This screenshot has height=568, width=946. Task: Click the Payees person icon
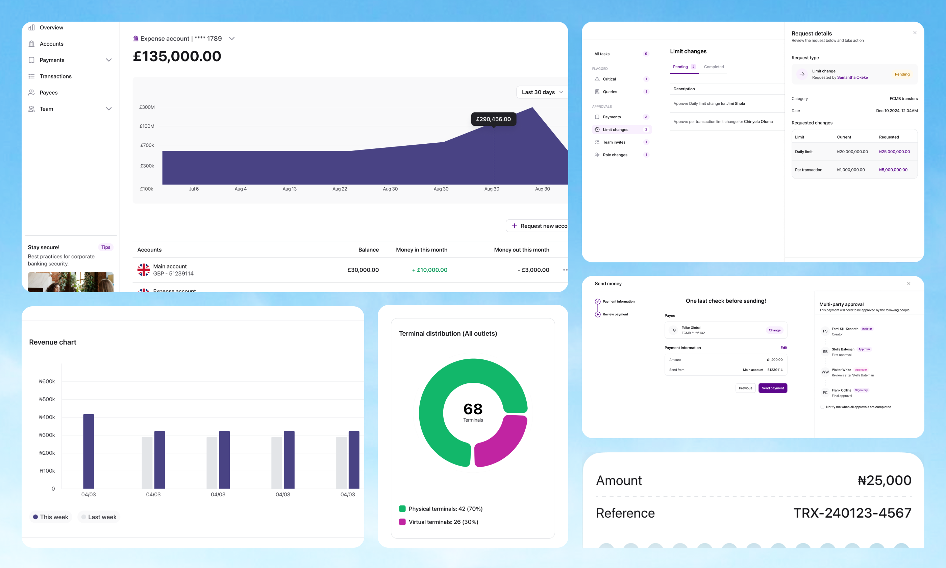32,93
